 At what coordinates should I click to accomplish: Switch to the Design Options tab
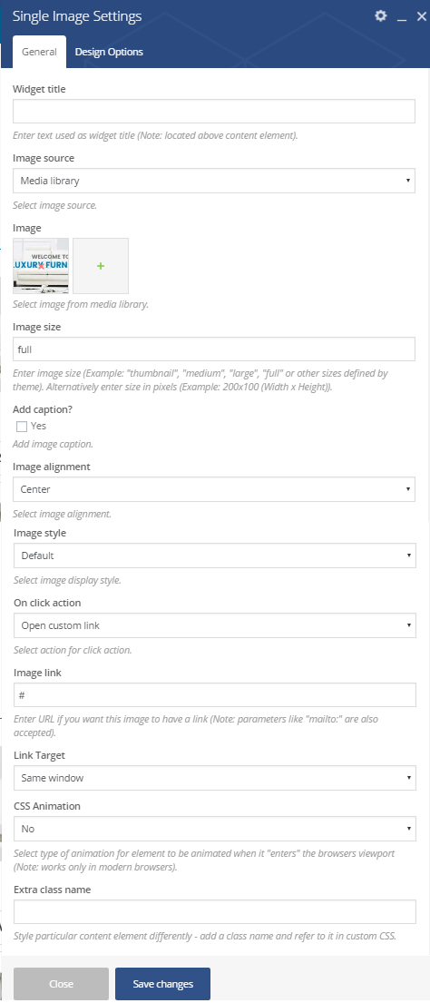pos(109,52)
